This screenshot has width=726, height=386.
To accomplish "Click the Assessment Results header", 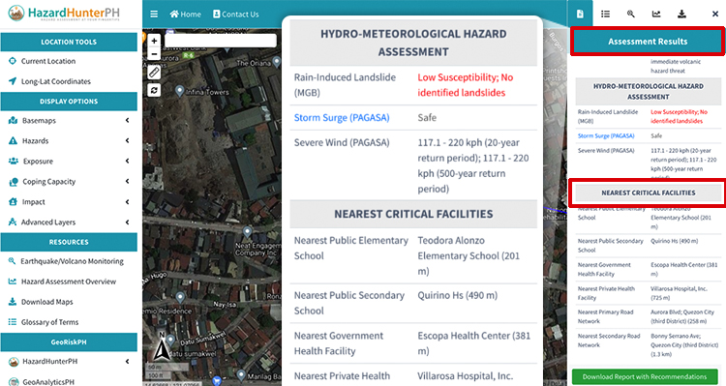I will (x=648, y=42).
